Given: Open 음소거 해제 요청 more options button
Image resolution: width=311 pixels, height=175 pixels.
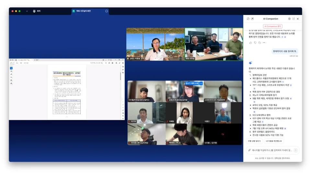Looking at the screenshot, I should [x=201, y=83].
